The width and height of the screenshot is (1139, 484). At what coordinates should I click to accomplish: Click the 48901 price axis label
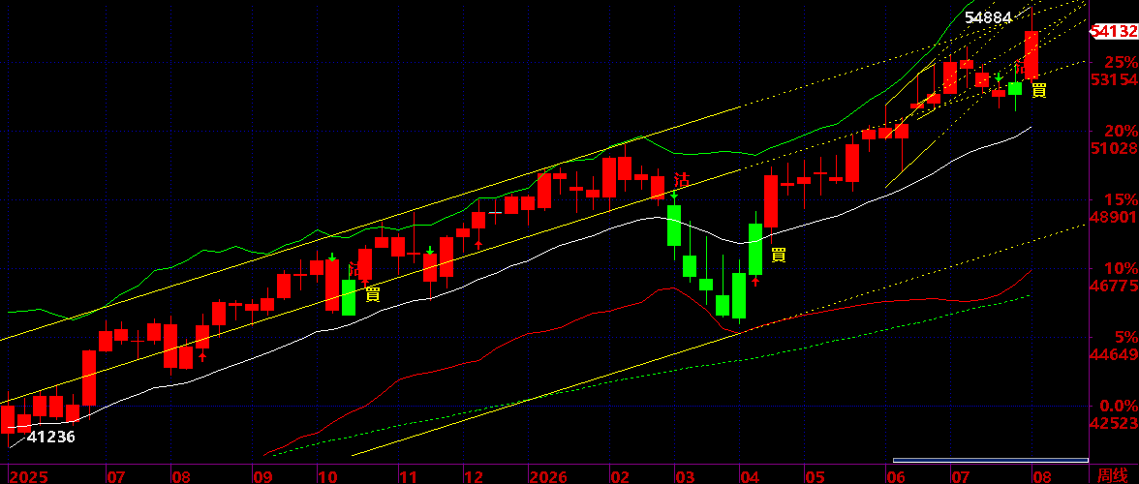point(1114,217)
